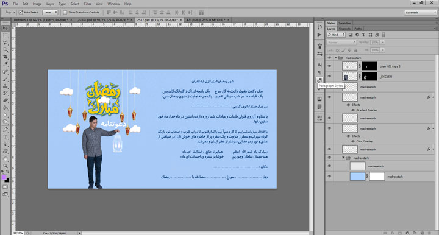The image size is (439, 235).
Task: Hide the _DSC1836 layer
Action: point(329,76)
